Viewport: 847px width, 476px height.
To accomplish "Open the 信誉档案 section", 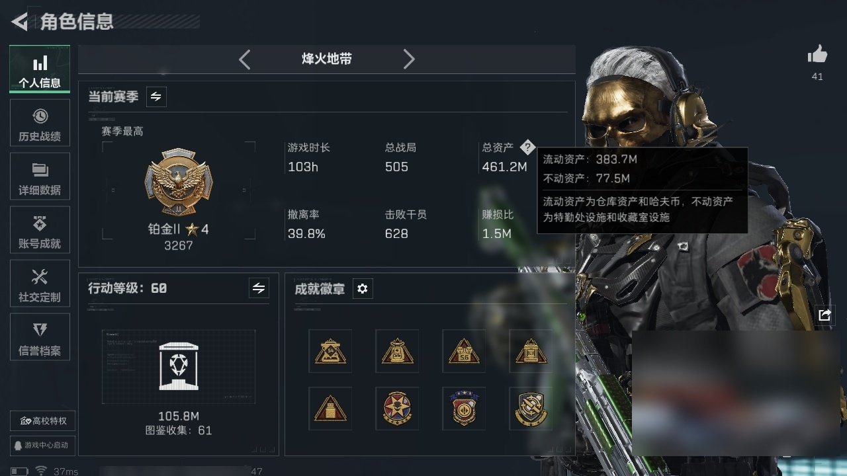I will tap(40, 337).
